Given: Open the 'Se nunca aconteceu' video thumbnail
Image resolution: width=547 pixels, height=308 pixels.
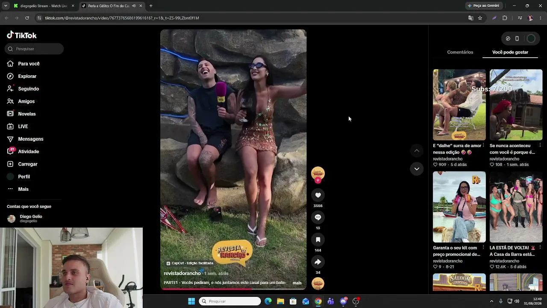Looking at the screenshot, I should pos(516,105).
